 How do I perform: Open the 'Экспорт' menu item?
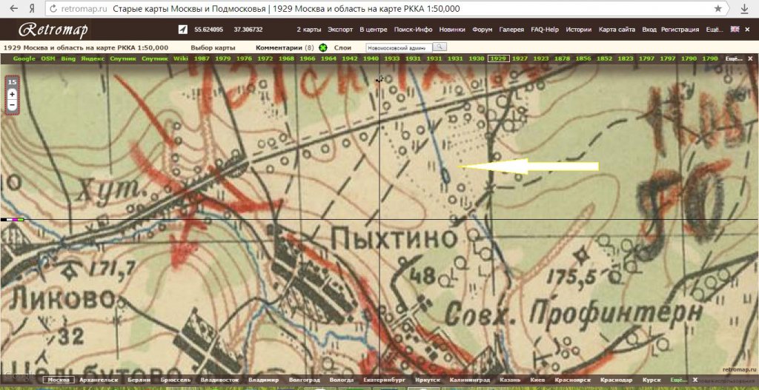(340, 30)
